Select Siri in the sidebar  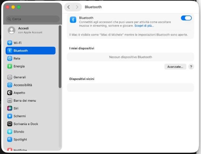(x=31, y=108)
